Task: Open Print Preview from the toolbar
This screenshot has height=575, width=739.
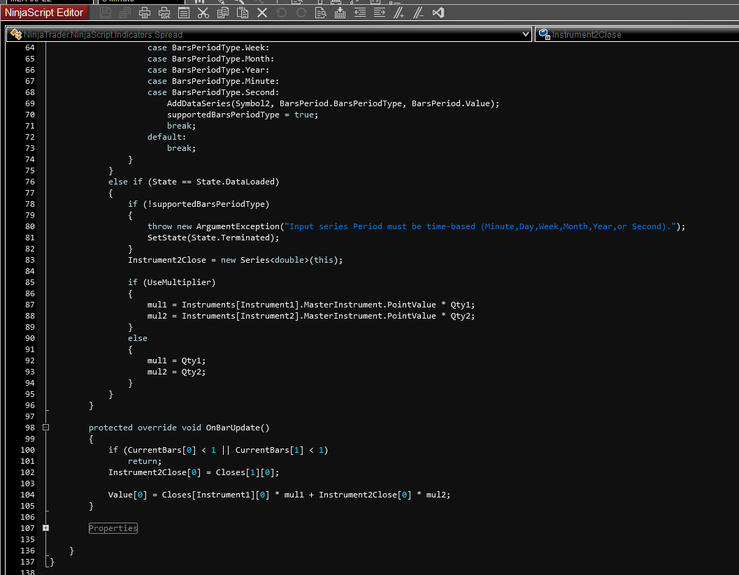Action: click(164, 13)
